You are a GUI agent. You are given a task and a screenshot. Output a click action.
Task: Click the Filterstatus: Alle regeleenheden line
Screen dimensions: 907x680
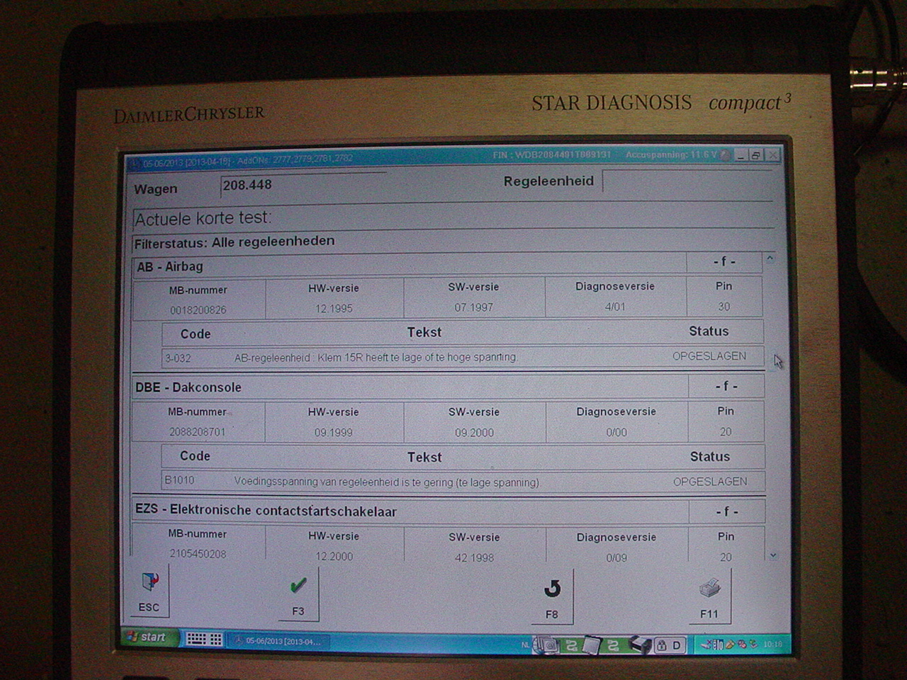pos(235,242)
